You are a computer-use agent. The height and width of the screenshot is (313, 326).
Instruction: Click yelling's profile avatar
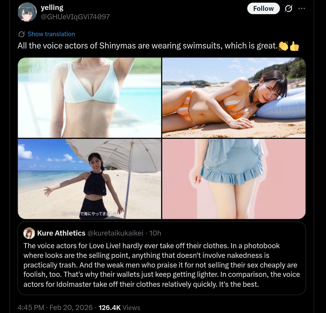[27, 12]
